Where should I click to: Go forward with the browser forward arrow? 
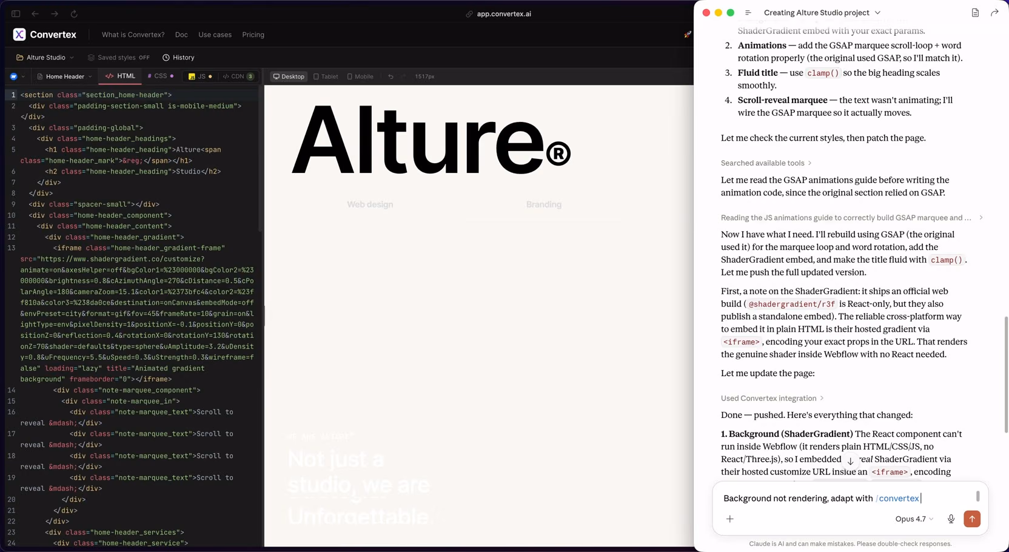[55, 13]
